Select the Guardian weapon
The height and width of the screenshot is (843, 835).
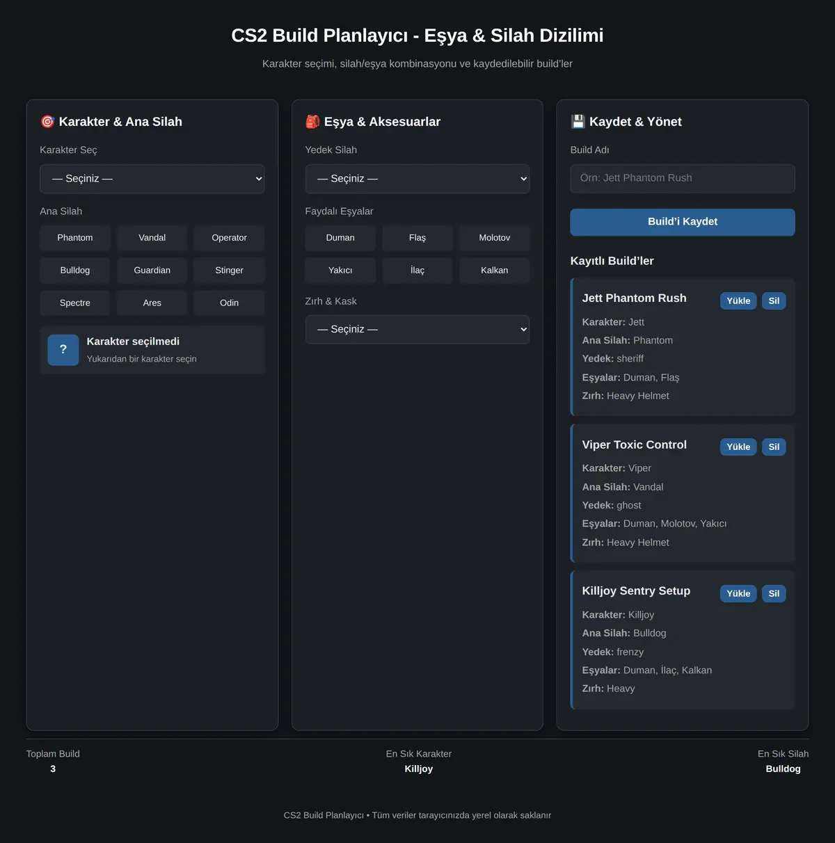152,271
